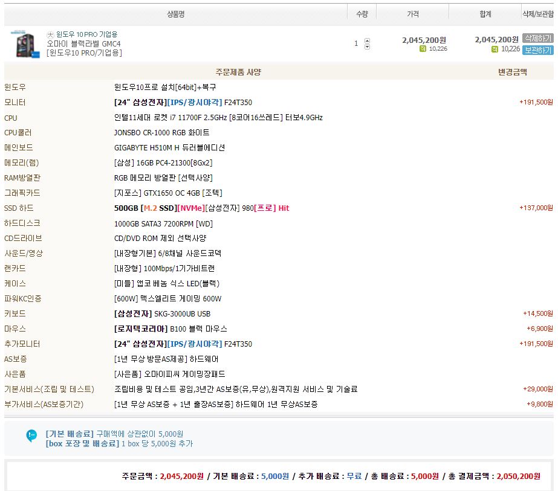
Task: Select the [삼성] 16GB PC4-21300[8Gx2] memory text
Action: pos(163,163)
